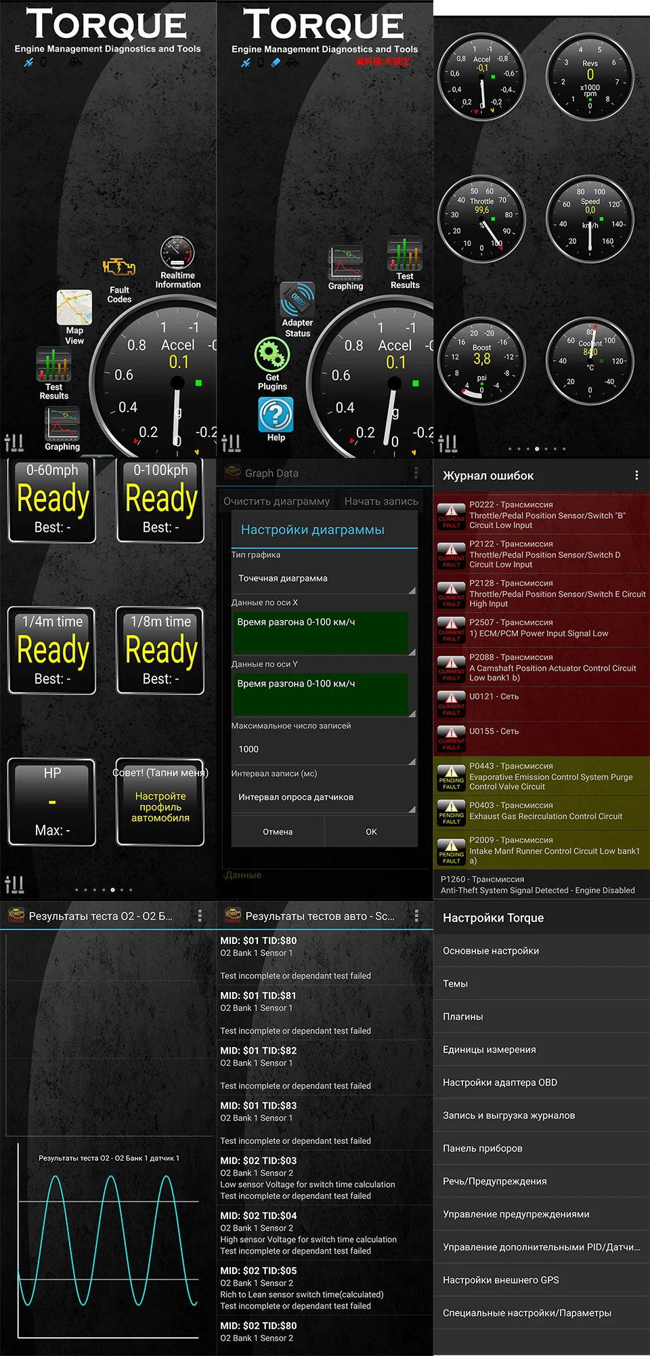Select the P0403 Exhaust Gas Recirculation entry

coord(542,813)
